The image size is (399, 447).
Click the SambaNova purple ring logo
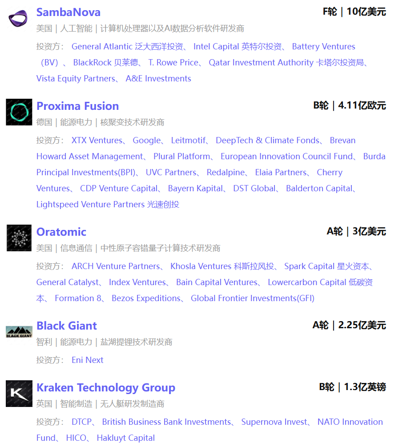coord(18,18)
